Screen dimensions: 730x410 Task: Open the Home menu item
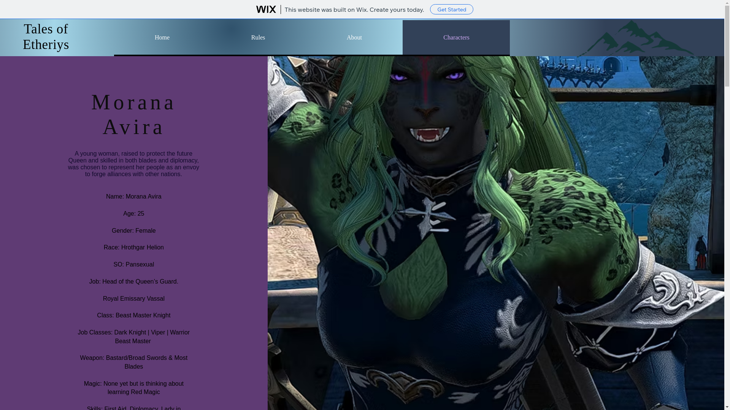tap(162, 38)
